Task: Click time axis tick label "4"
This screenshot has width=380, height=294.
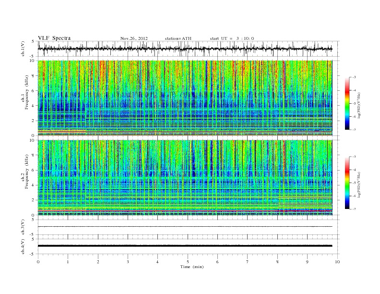Action: (x=157, y=262)
